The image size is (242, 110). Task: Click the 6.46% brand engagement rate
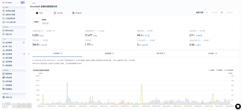pos(192,45)
